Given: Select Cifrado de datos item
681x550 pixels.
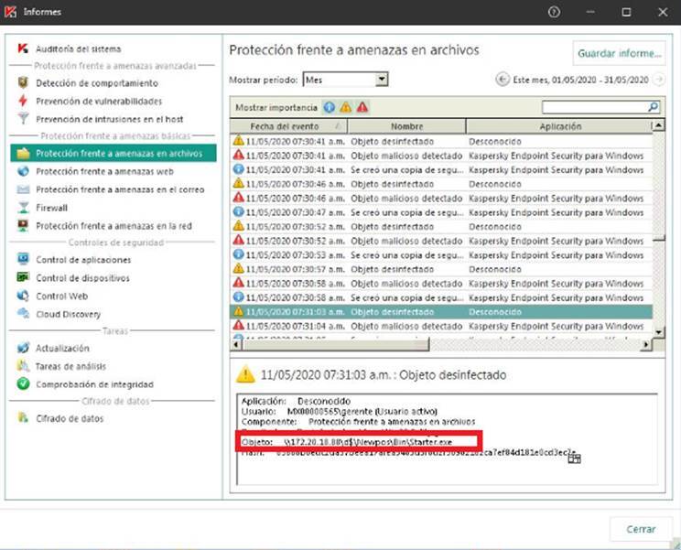Looking at the screenshot, I should tap(70, 418).
